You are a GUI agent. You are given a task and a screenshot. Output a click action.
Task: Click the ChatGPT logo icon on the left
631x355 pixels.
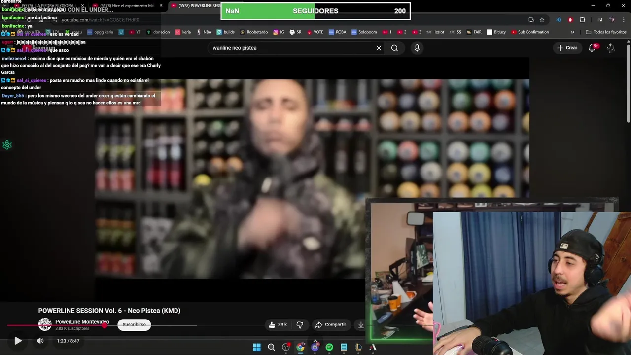click(7, 144)
